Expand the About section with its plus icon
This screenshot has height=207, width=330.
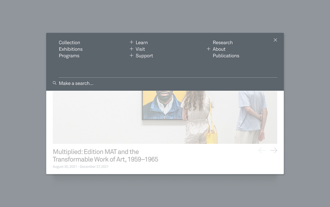(x=208, y=49)
